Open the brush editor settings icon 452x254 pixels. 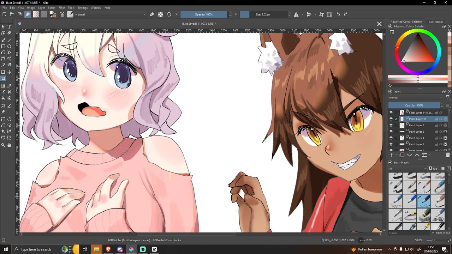pyautogui.click(x=62, y=14)
